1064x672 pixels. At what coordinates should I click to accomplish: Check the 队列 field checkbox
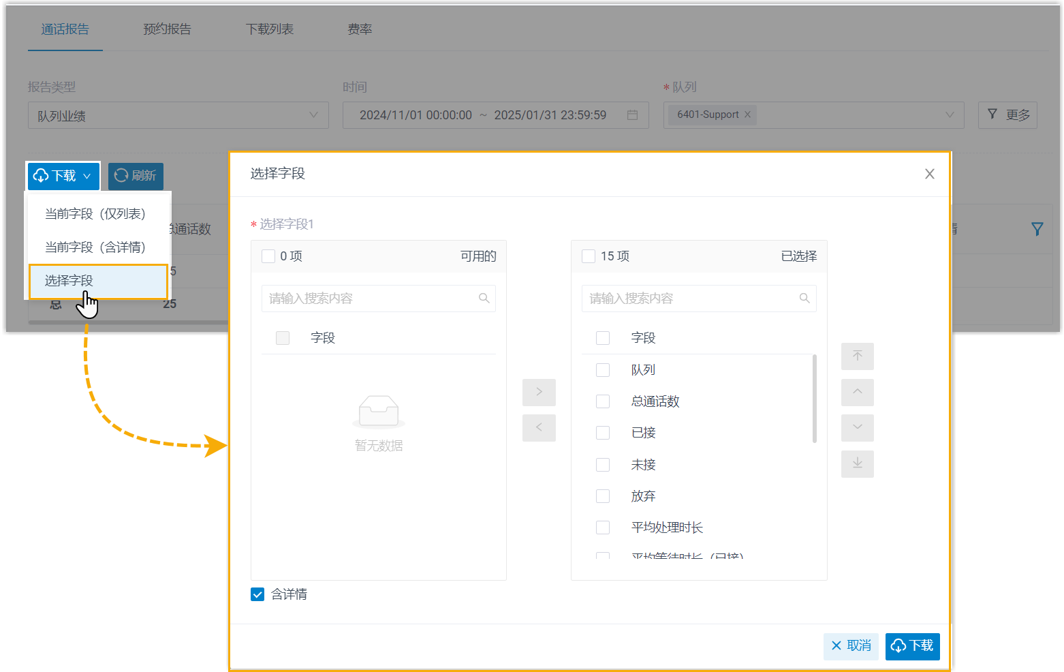603,370
